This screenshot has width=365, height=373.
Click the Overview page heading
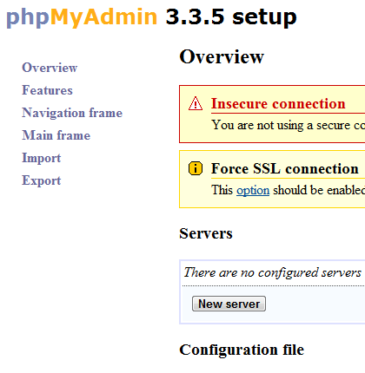[x=222, y=56]
